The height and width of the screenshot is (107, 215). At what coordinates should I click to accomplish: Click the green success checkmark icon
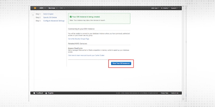71,17
